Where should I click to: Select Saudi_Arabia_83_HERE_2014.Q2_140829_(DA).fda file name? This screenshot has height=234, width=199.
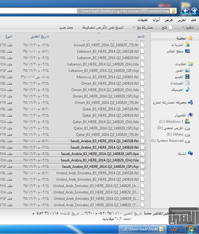coord(99,160)
